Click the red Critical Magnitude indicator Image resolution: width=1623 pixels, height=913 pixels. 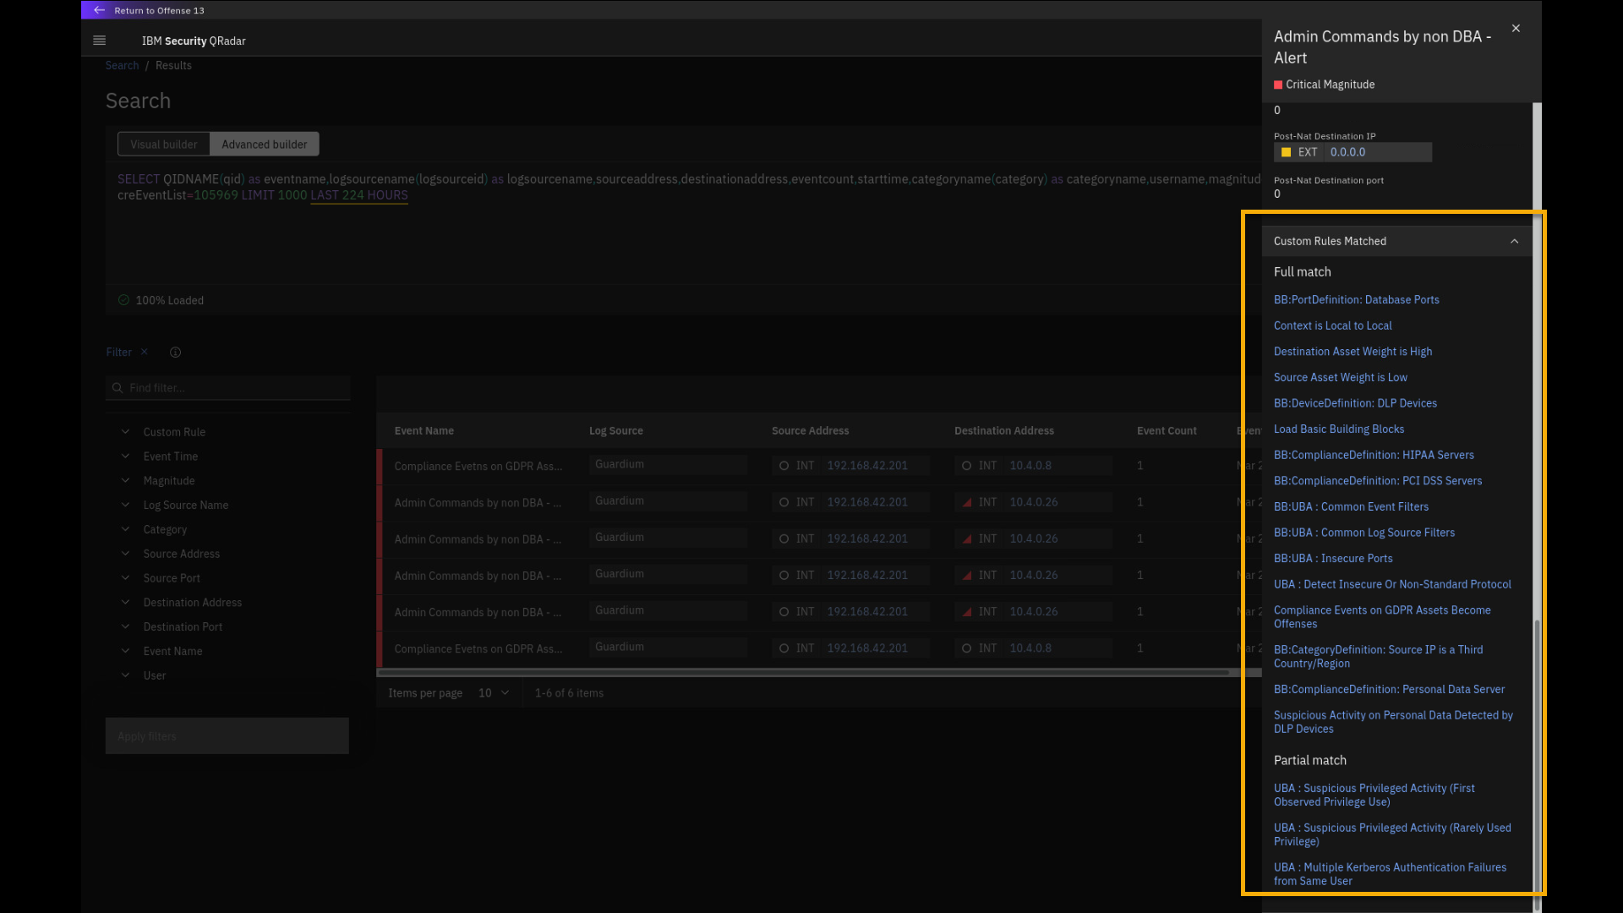[x=1278, y=85]
